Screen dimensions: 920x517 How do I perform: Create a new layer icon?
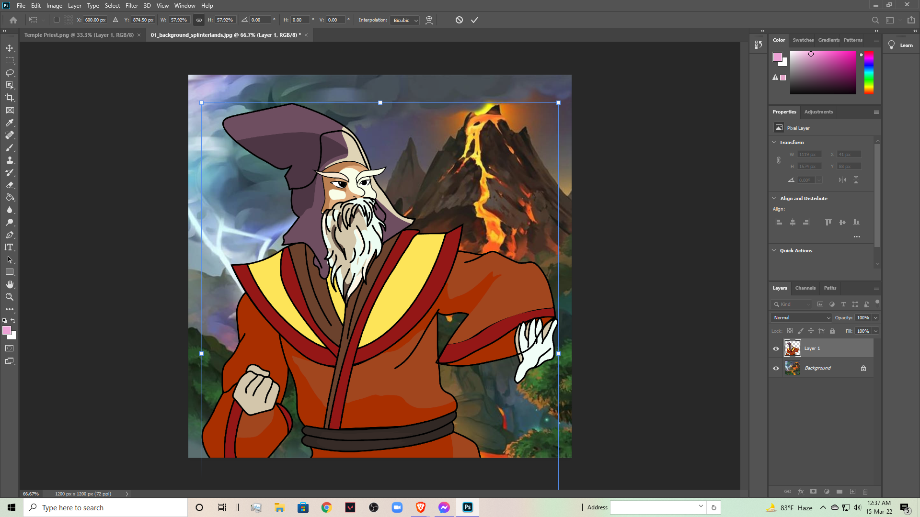coord(852,492)
